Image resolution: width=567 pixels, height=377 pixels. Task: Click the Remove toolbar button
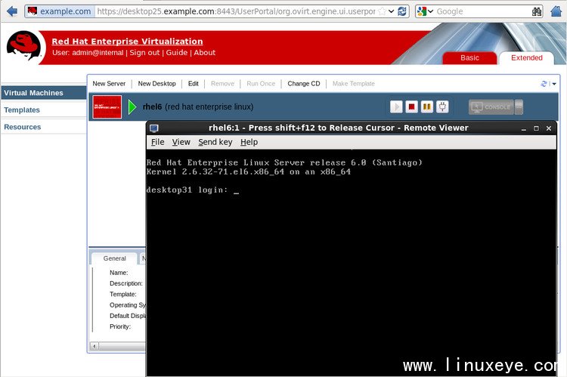(222, 84)
